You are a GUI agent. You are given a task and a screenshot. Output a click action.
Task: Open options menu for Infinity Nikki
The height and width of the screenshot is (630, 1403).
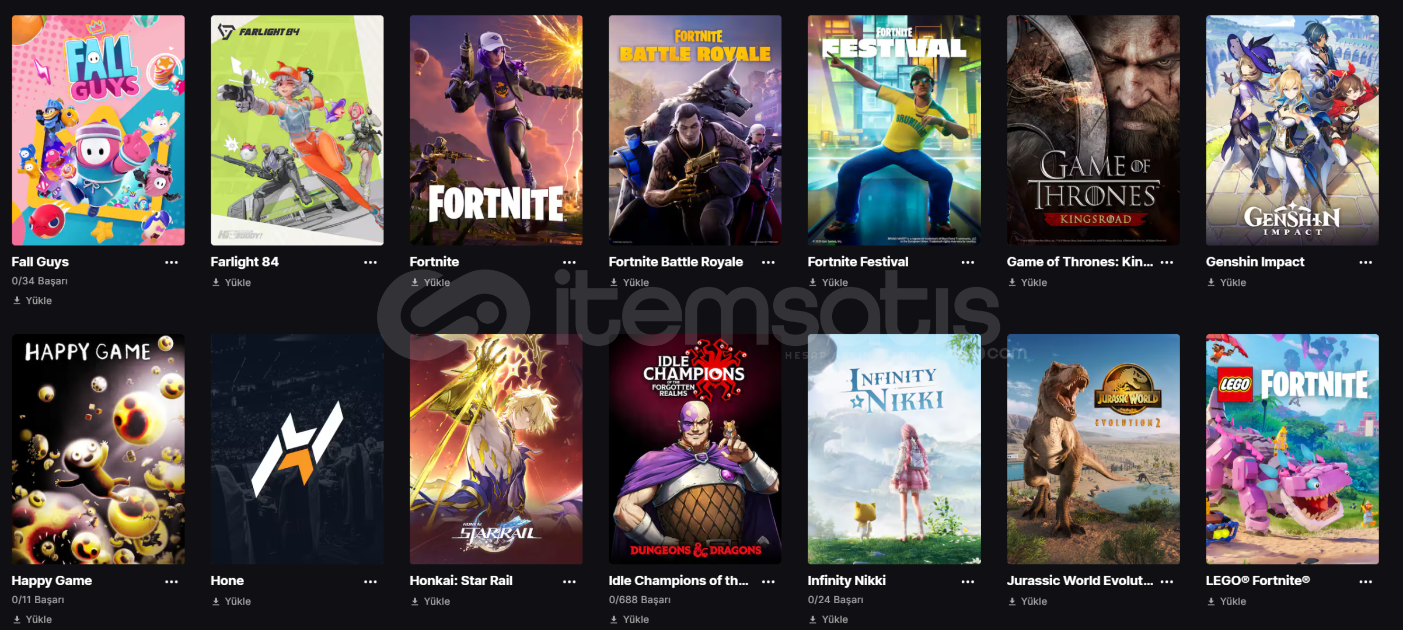(x=968, y=582)
